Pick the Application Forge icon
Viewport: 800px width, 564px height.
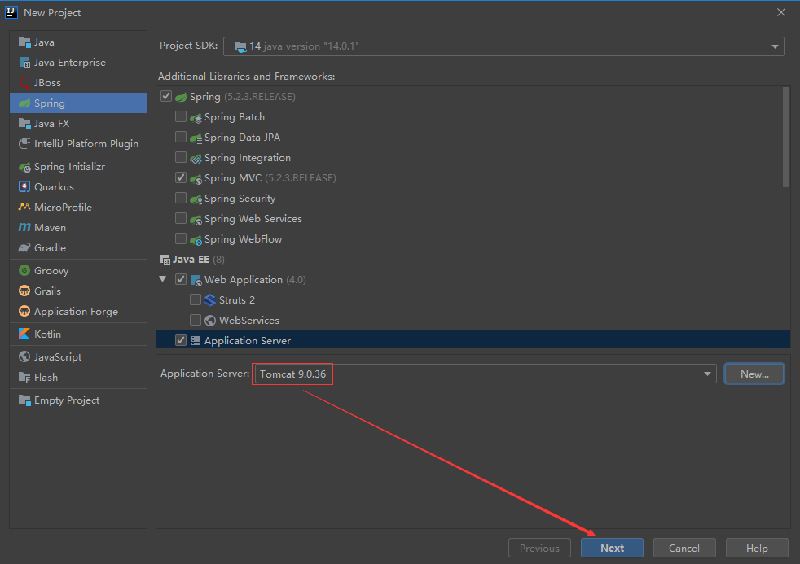(24, 311)
